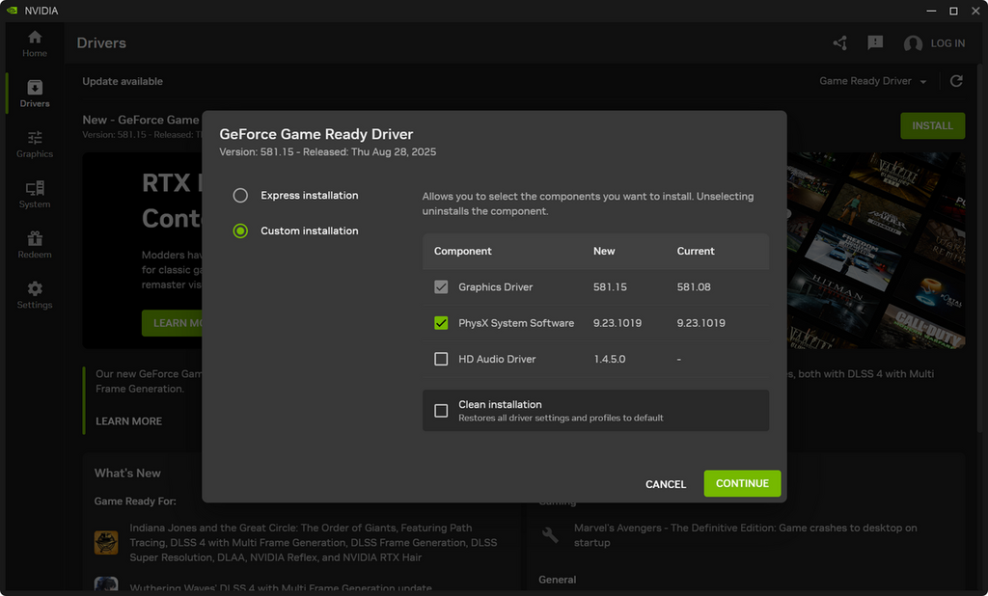Select Custom installation option

tap(240, 231)
